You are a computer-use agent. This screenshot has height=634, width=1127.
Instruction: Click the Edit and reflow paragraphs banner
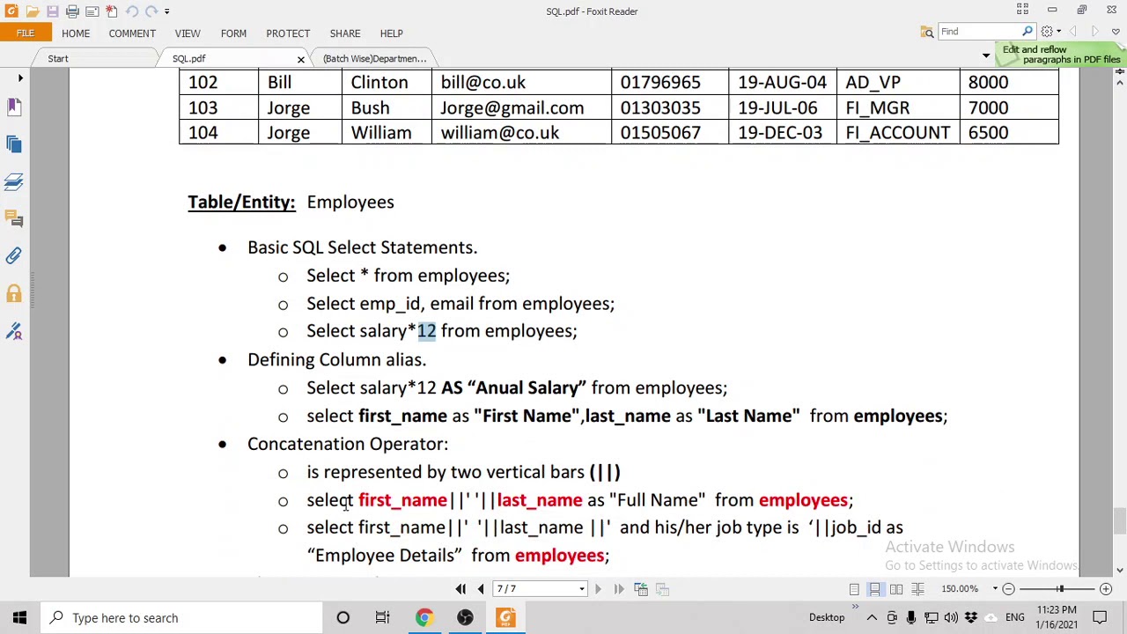1061,55
